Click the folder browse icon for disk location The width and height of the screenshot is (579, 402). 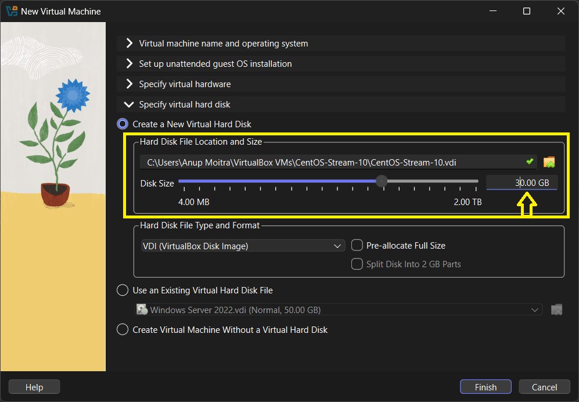pos(549,162)
